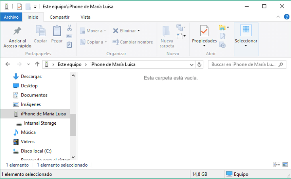The width and height of the screenshot is (291, 179).
Task: Select Internal Storage in navigation pane
Action: click(x=40, y=123)
